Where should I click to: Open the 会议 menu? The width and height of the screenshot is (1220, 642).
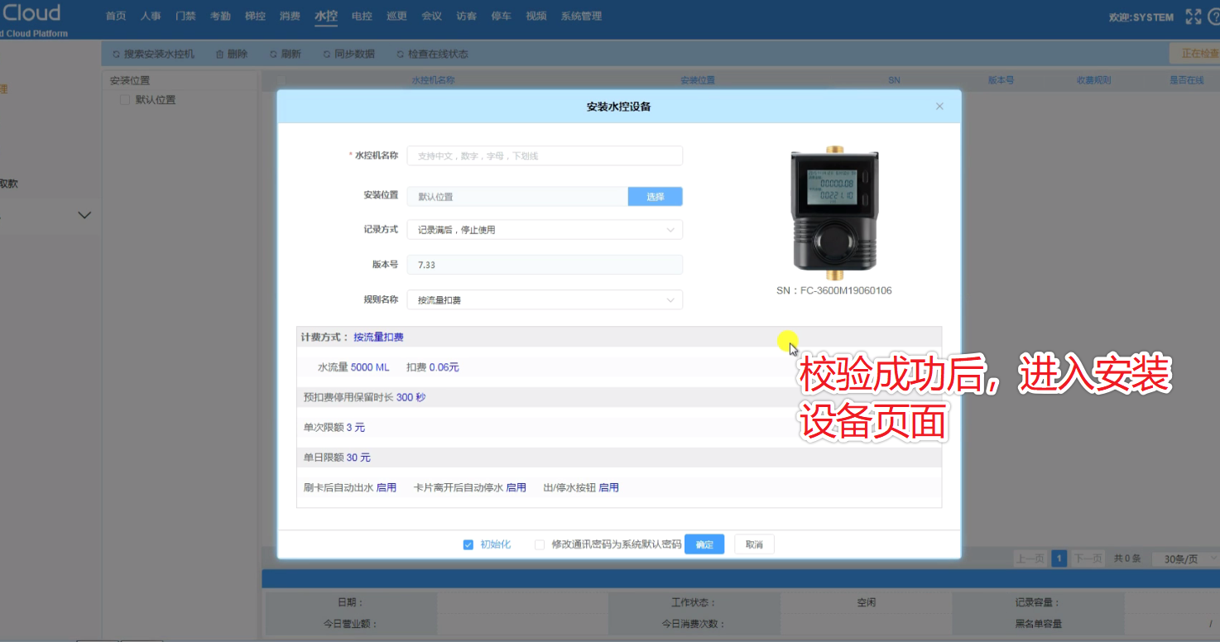click(431, 17)
